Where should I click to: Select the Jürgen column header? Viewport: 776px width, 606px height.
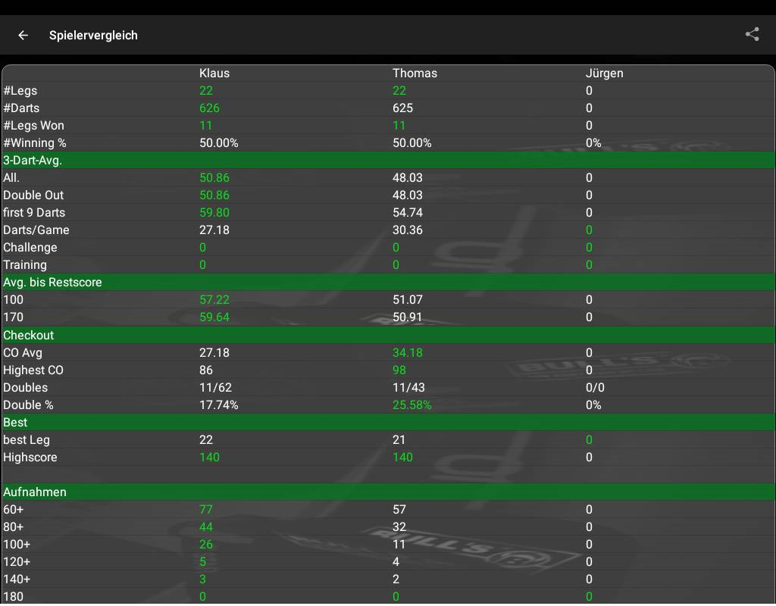click(x=604, y=73)
